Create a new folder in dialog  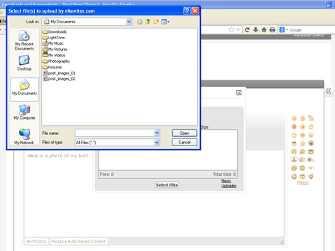click(x=156, y=22)
